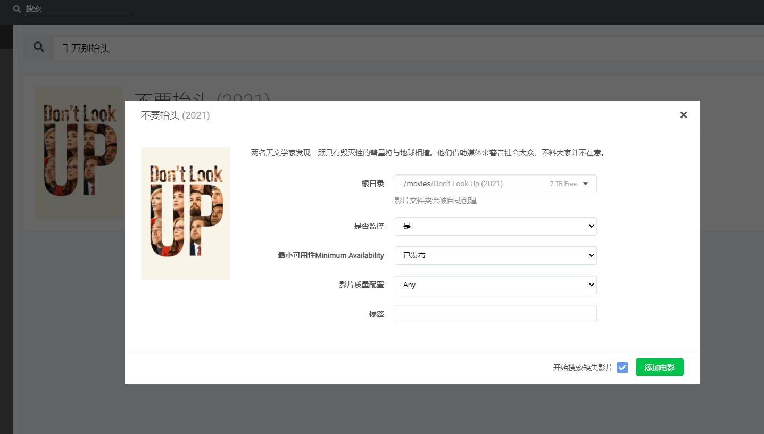The height and width of the screenshot is (434, 764).
Task: Click the Don't Look Up poster in dialog
Action: coord(185,214)
